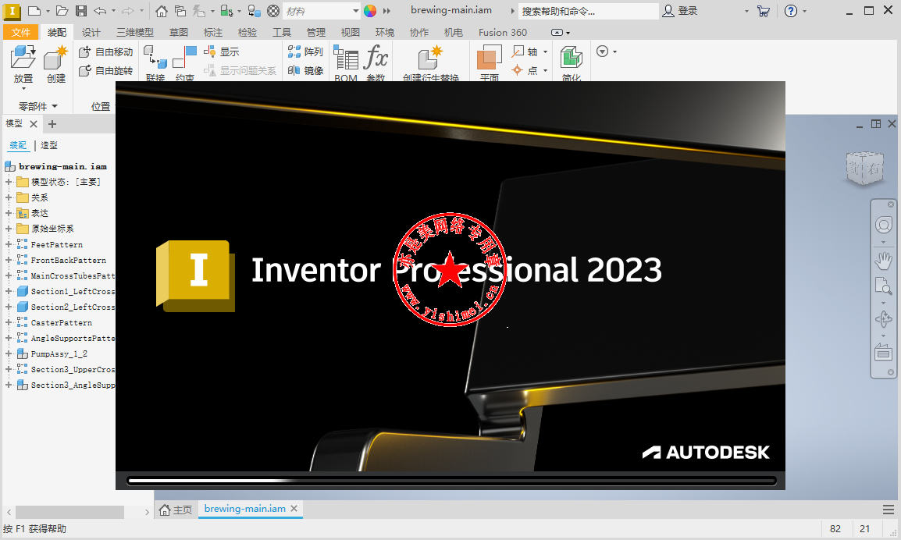Open a file with the folder icon
This screenshot has width=901, height=540.
pos(62,10)
